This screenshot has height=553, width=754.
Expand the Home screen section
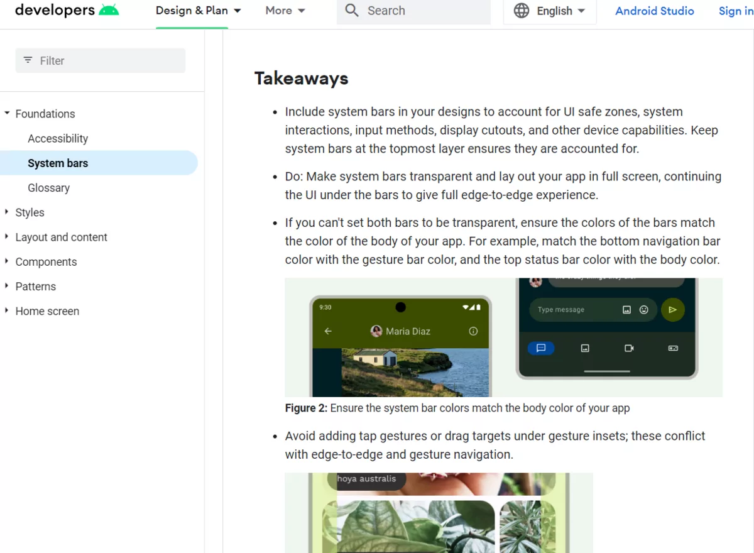click(7, 310)
